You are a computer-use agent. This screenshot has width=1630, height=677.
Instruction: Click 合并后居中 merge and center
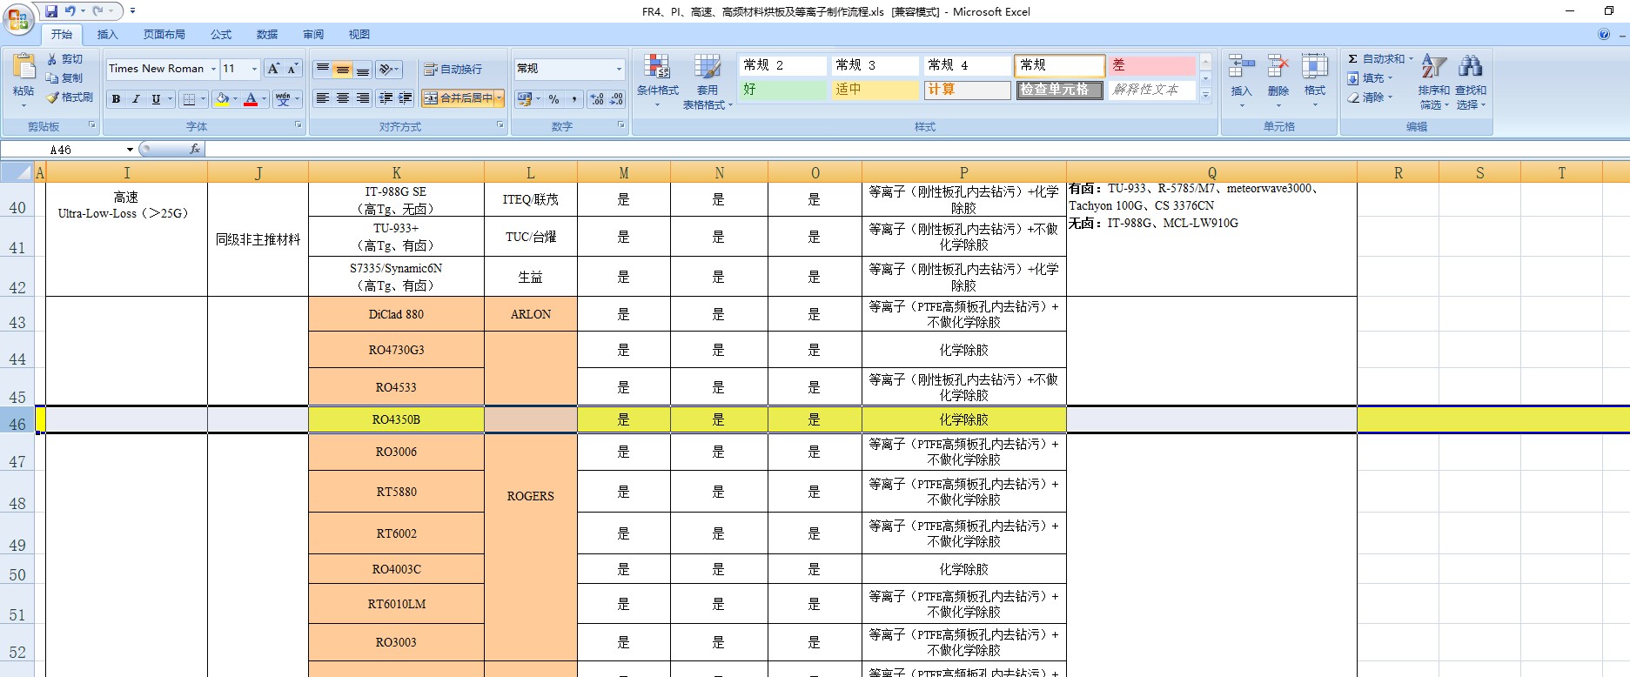pyautogui.click(x=458, y=98)
